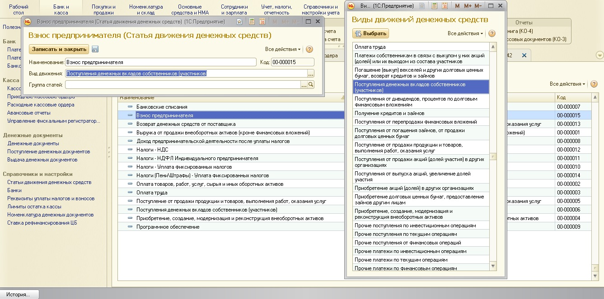Open the Рабочий стол section
The height and width of the screenshot is (299, 604).
point(19,10)
